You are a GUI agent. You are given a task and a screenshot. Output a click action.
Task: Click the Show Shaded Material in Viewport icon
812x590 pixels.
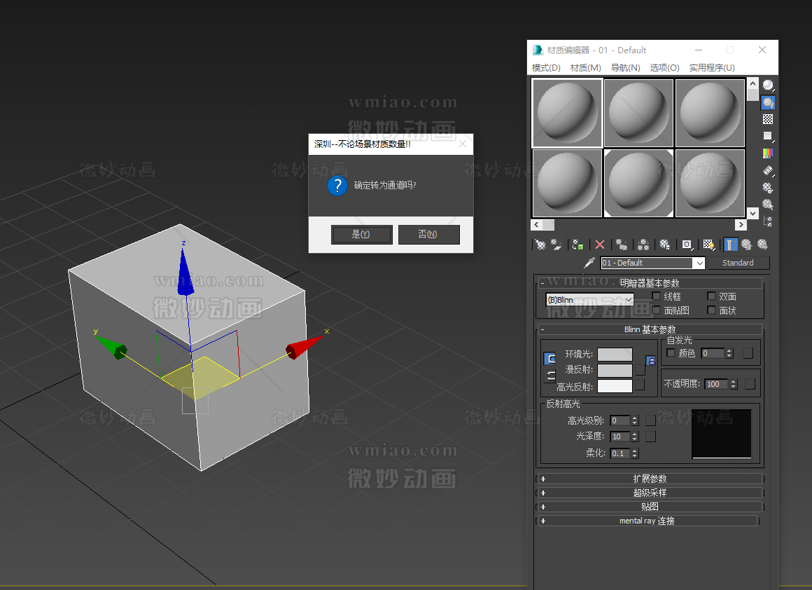(708, 244)
